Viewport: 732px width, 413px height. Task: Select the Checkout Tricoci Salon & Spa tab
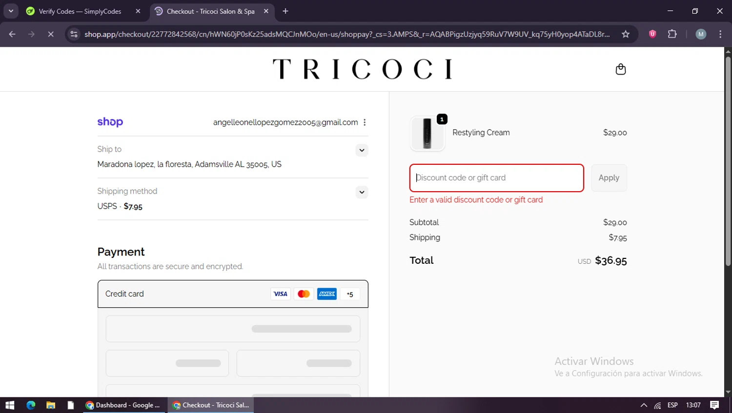pyautogui.click(x=211, y=11)
